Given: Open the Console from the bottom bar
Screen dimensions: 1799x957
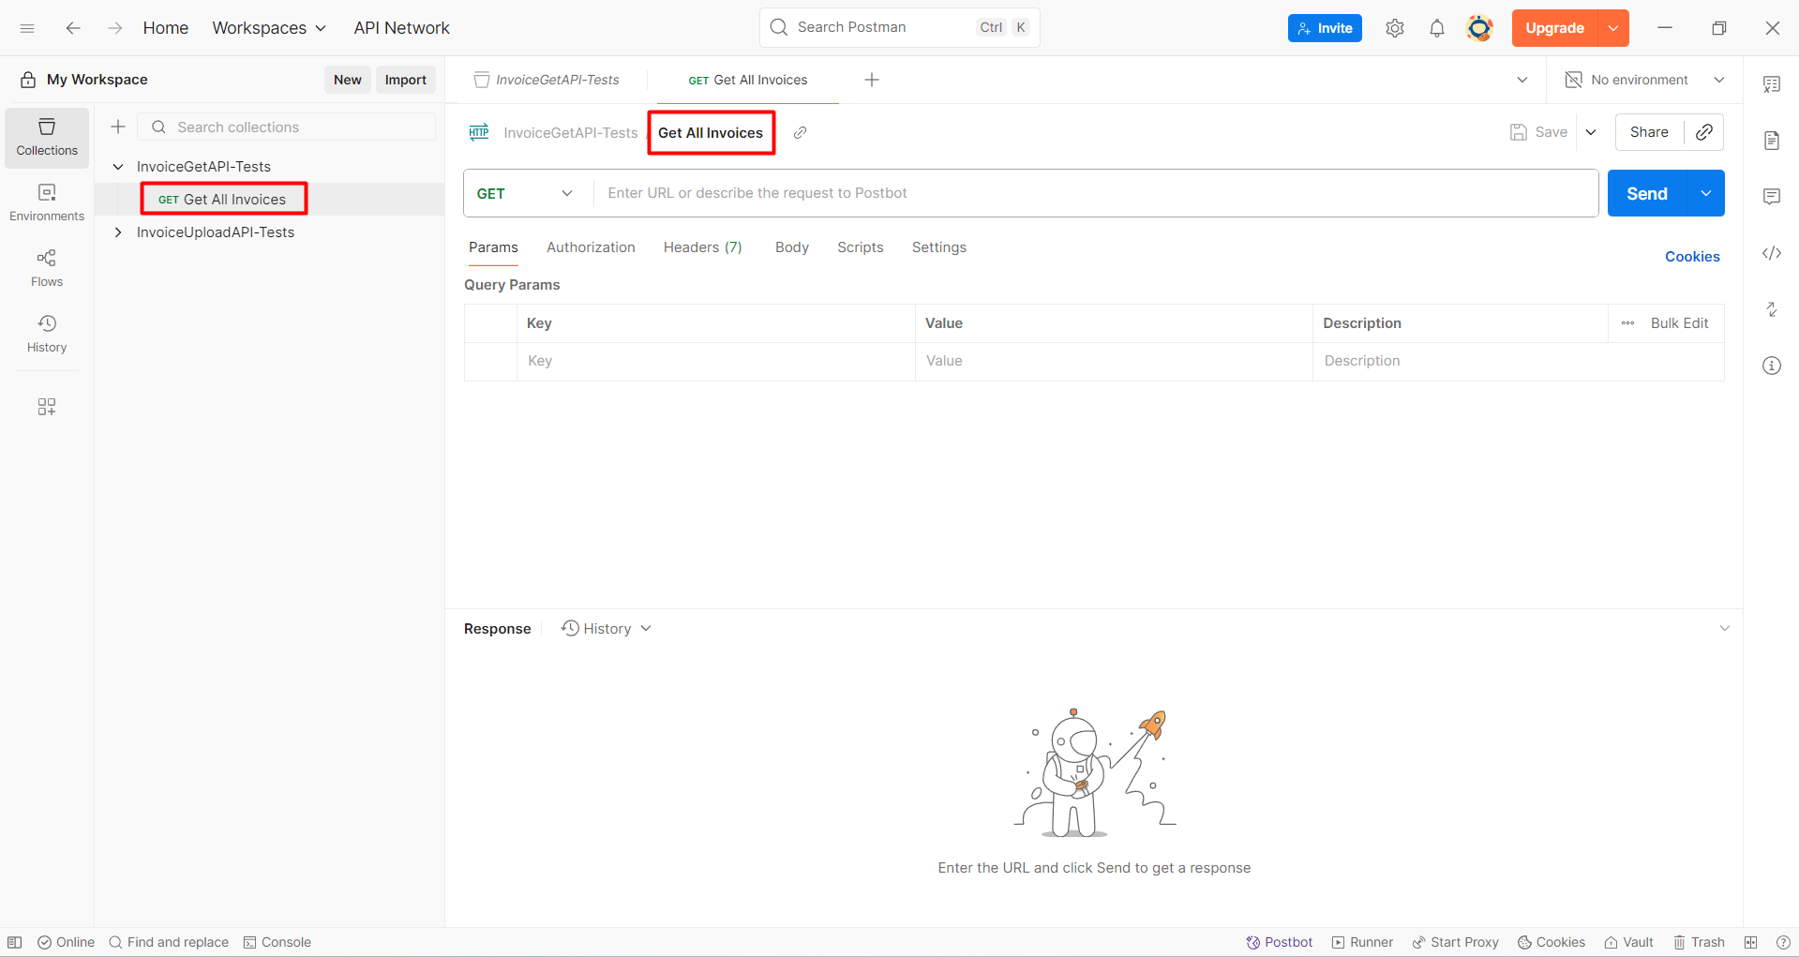Looking at the screenshot, I should click(277, 942).
